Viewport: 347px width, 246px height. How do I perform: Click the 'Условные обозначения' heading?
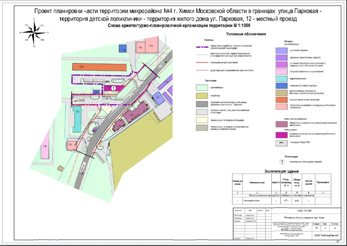pyautogui.click(x=246, y=34)
